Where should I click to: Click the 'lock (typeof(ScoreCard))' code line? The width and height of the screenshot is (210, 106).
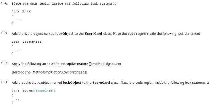(x=33, y=91)
